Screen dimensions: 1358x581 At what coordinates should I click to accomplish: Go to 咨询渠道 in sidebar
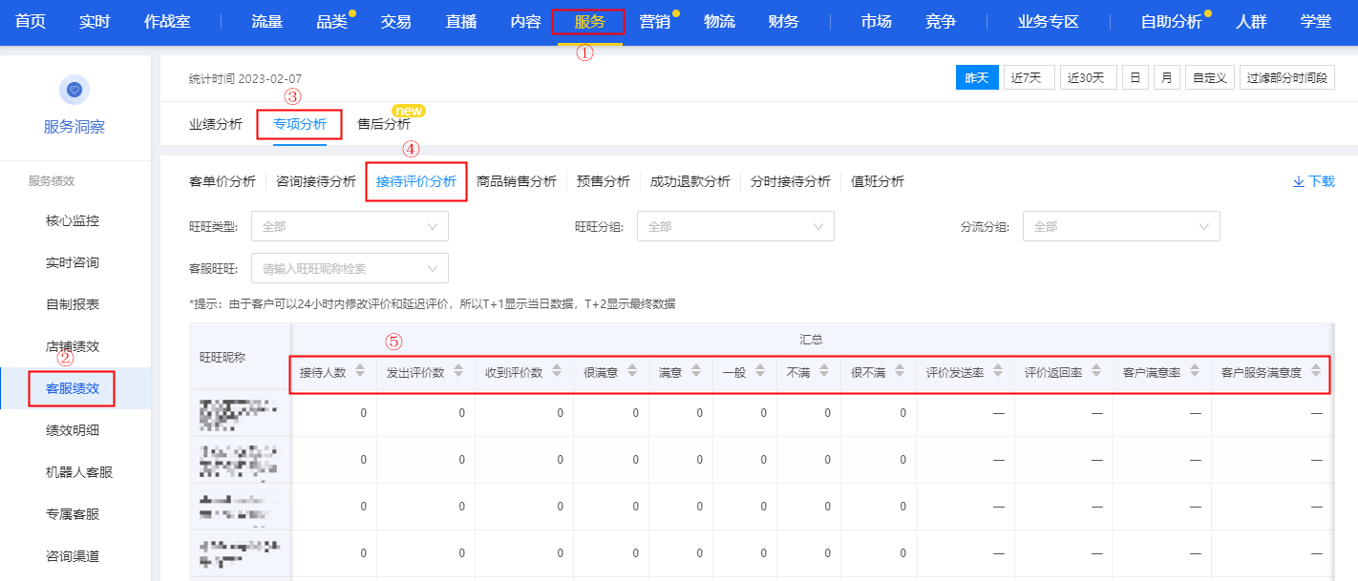click(73, 556)
